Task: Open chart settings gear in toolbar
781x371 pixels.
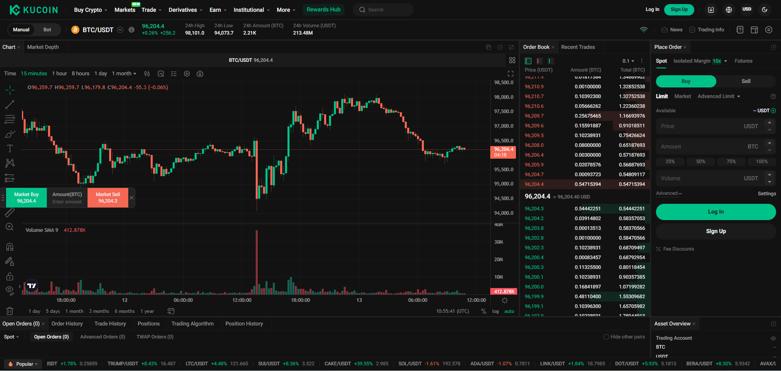Action: [187, 74]
